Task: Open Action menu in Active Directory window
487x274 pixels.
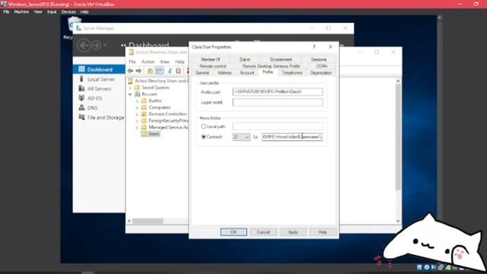Action: [x=148, y=62]
